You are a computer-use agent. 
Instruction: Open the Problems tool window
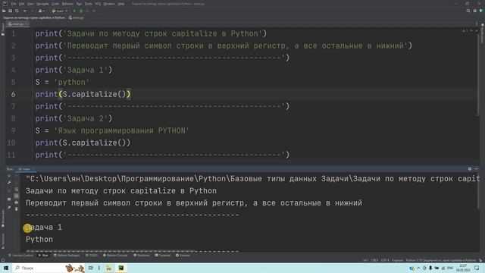[x=142, y=256]
